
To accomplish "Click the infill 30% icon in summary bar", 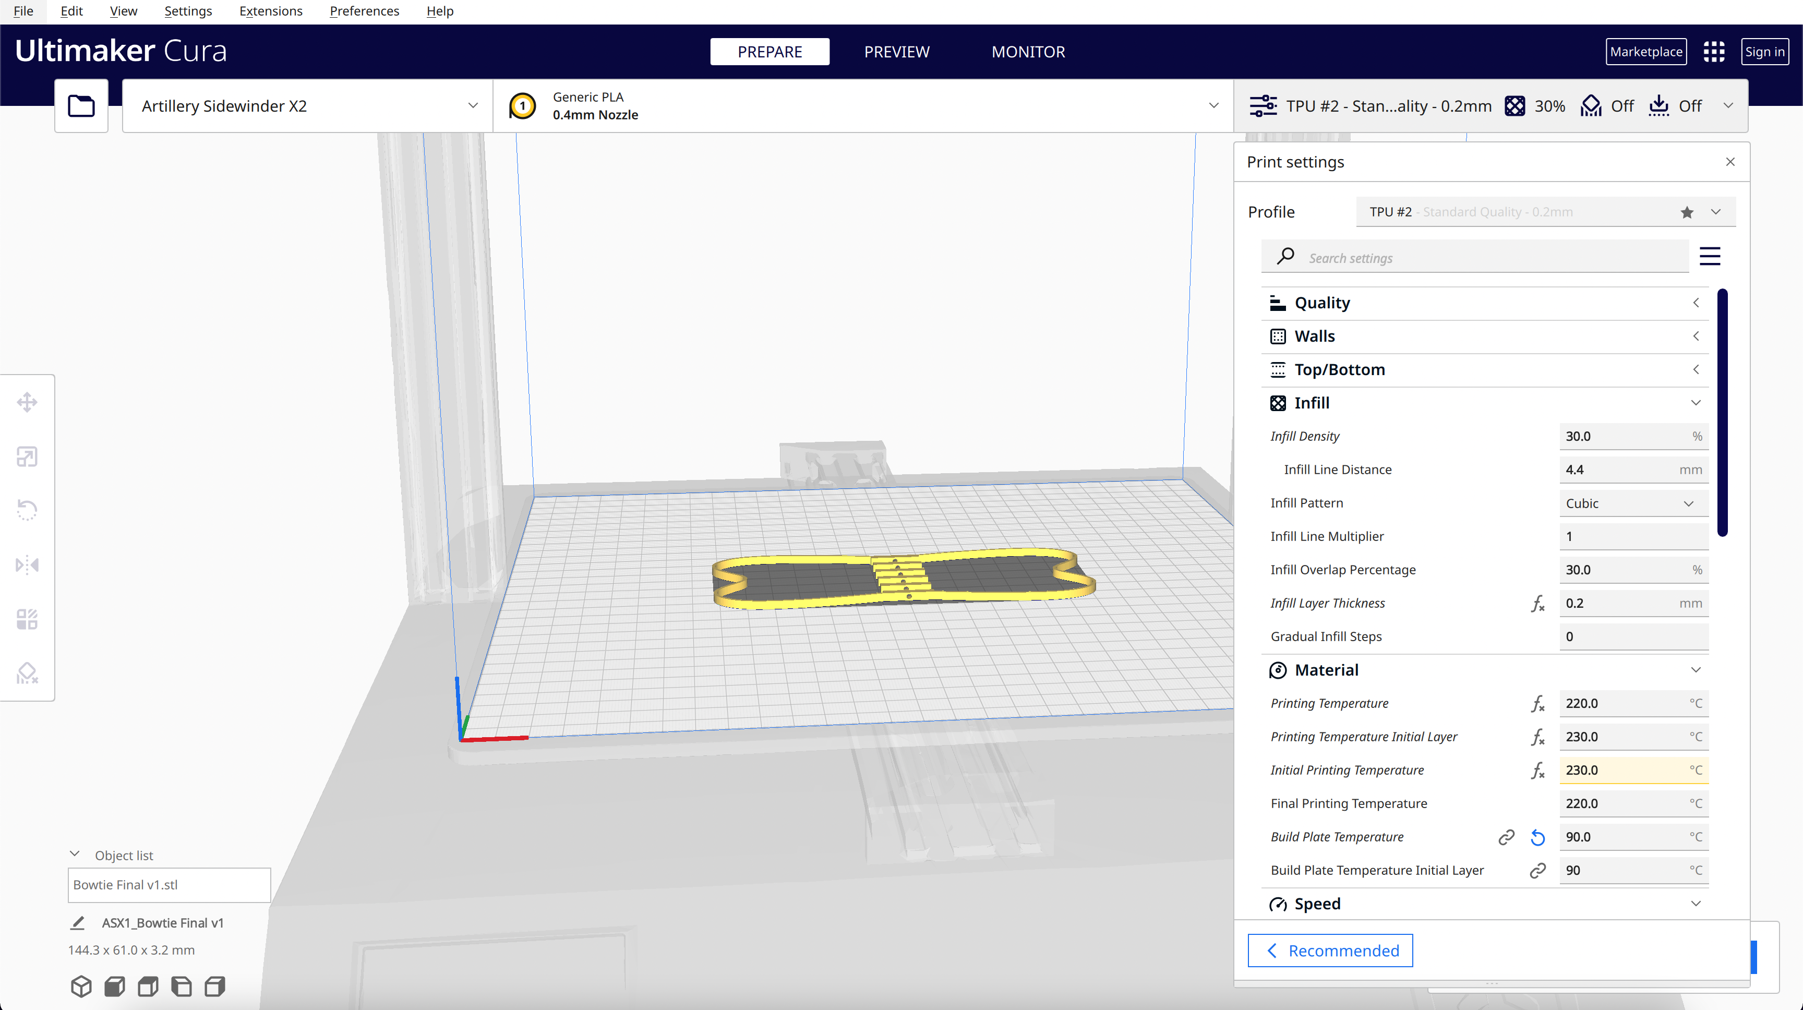I will point(1514,106).
